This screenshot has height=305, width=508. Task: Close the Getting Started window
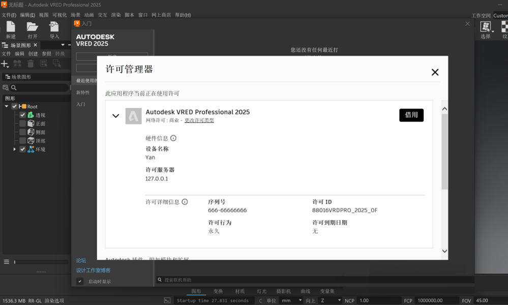click(467, 23)
